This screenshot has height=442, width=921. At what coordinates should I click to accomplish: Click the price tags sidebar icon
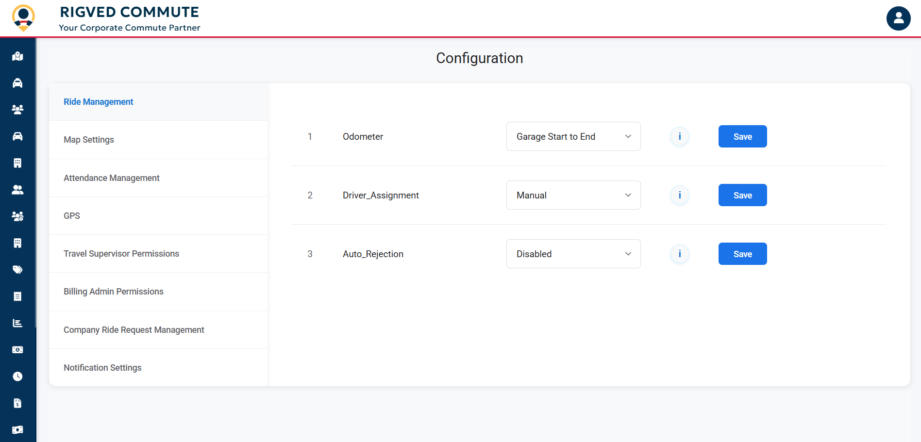[17, 270]
